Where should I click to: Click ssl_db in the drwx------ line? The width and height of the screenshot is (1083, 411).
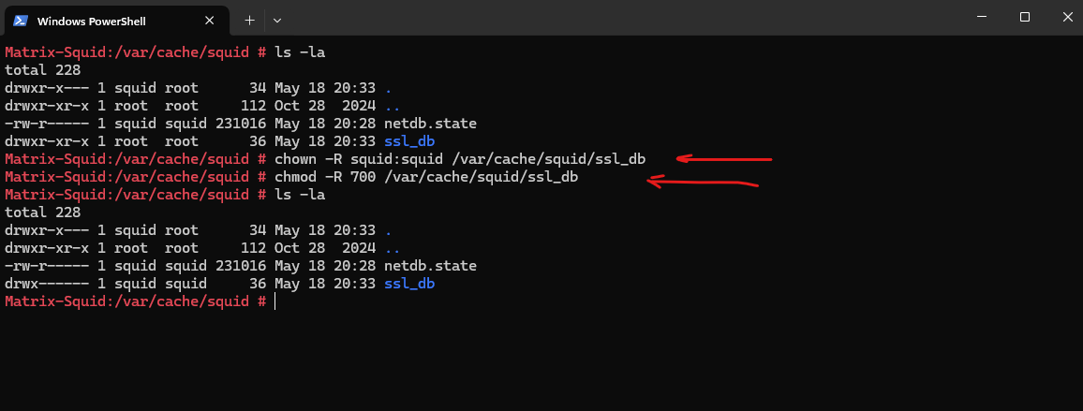click(408, 284)
